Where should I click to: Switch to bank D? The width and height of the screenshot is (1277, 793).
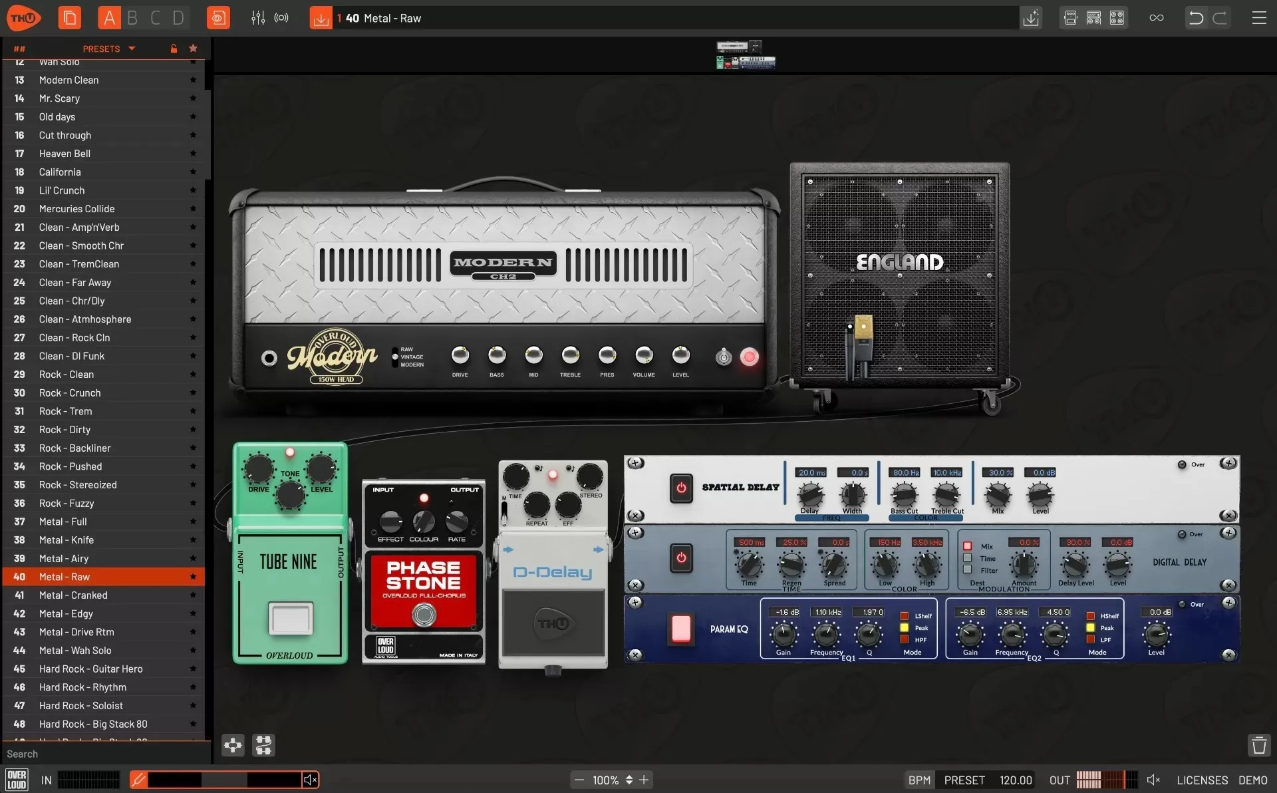tap(177, 17)
